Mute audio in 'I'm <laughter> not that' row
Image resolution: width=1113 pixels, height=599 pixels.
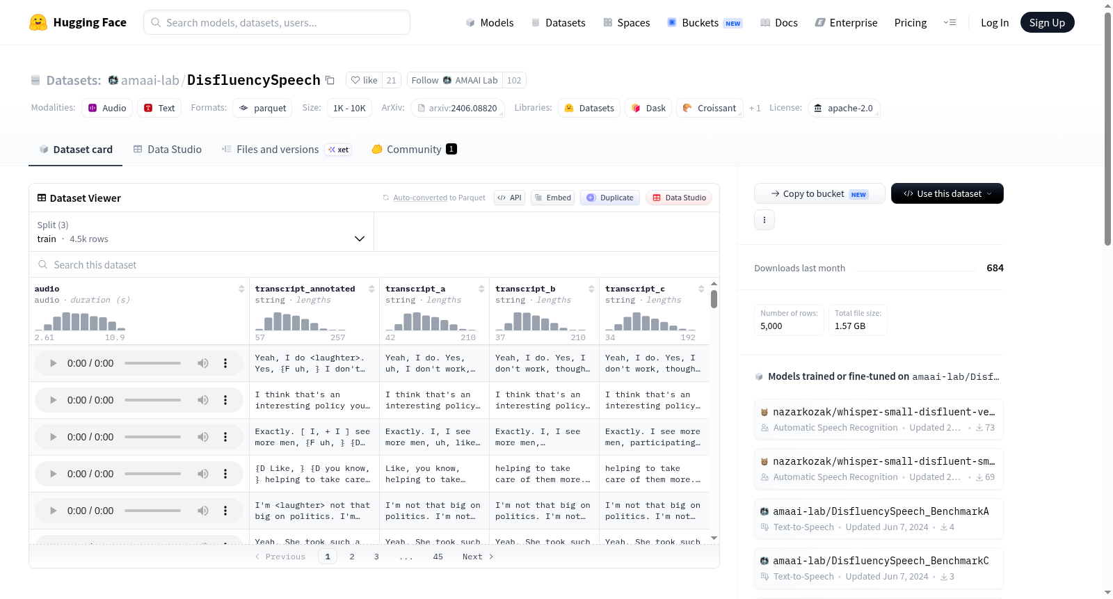click(x=202, y=511)
